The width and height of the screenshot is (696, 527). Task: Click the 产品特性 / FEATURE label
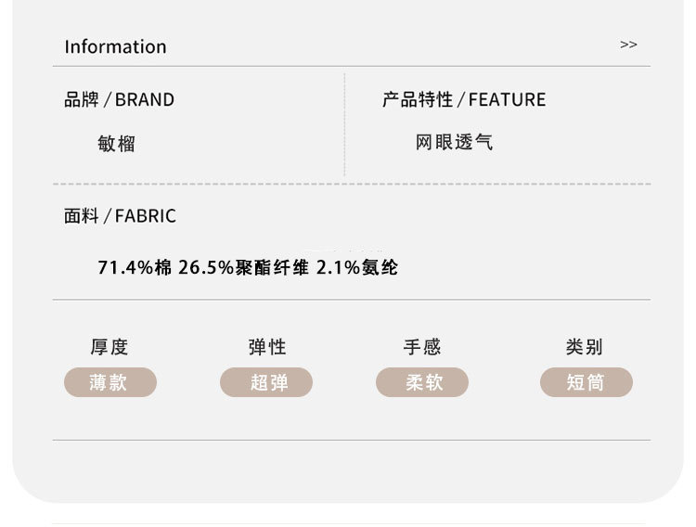[x=464, y=99]
